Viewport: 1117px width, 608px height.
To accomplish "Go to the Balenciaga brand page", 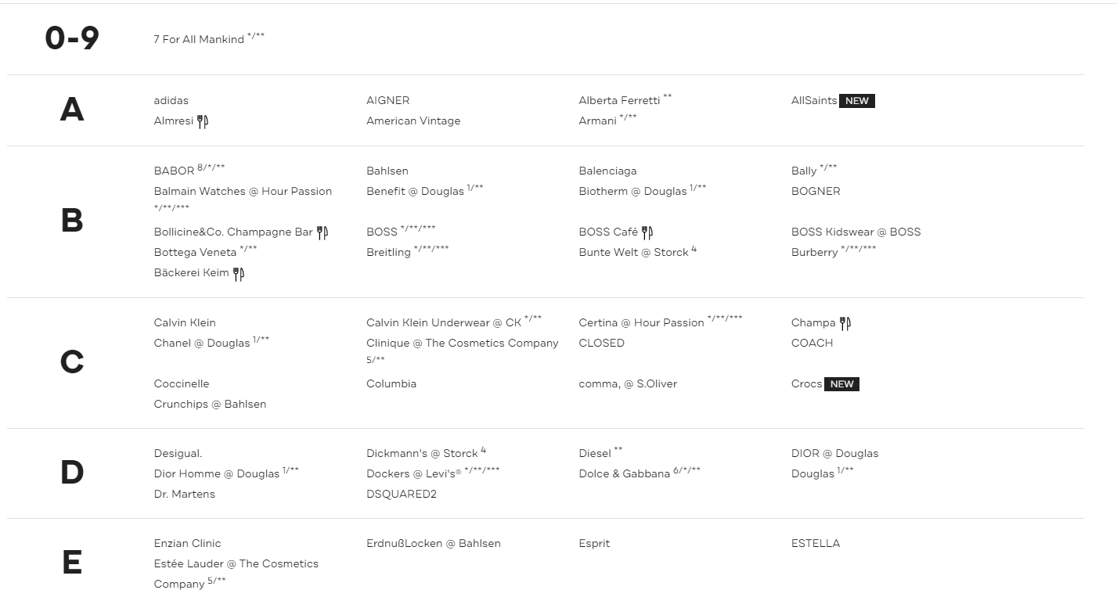I will 607,171.
